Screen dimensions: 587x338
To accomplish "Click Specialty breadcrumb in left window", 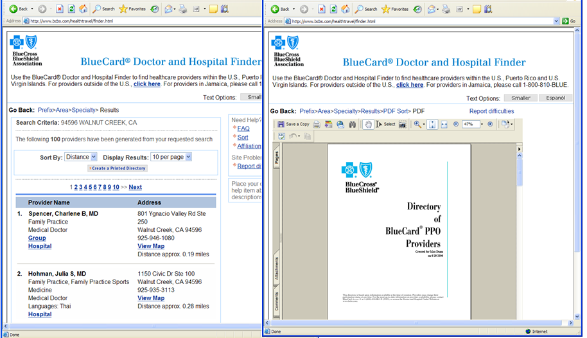I will 83,110.
